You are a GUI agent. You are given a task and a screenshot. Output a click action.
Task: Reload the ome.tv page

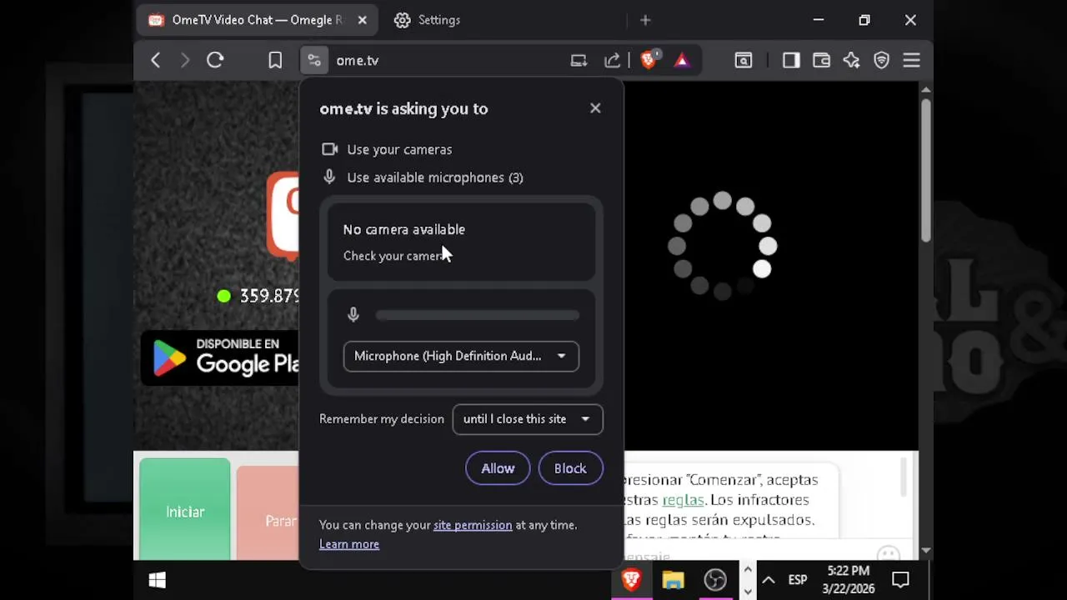pyautogui.click(x=215, y=60)
